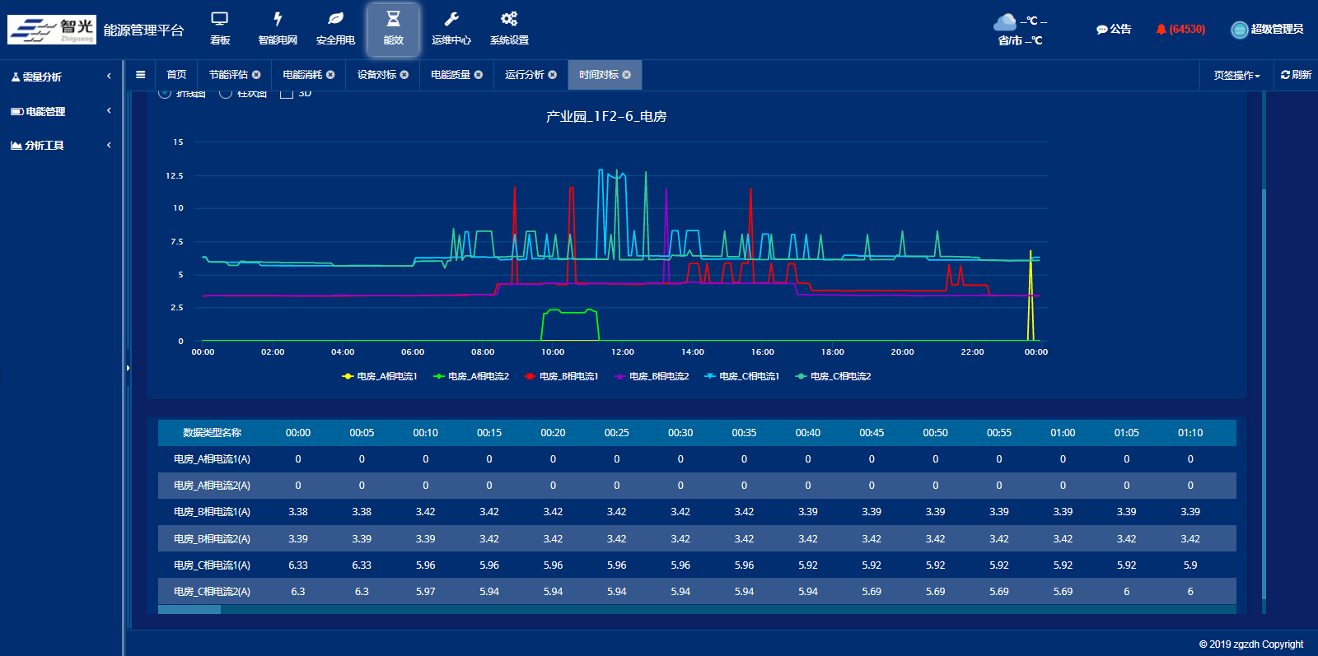
Task: Open the 公告 announcements link
Action: 1114,30
